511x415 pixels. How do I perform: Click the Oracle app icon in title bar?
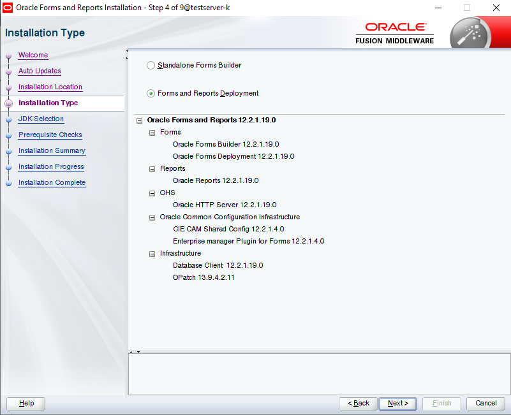click(8, 8)
